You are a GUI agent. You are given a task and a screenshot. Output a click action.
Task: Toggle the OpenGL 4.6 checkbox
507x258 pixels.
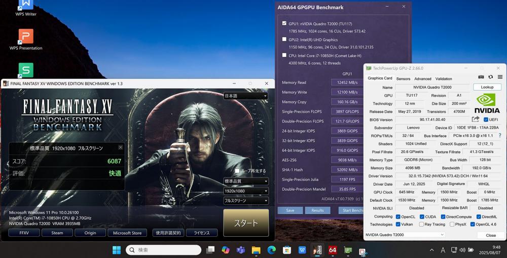tap(473, 224)
